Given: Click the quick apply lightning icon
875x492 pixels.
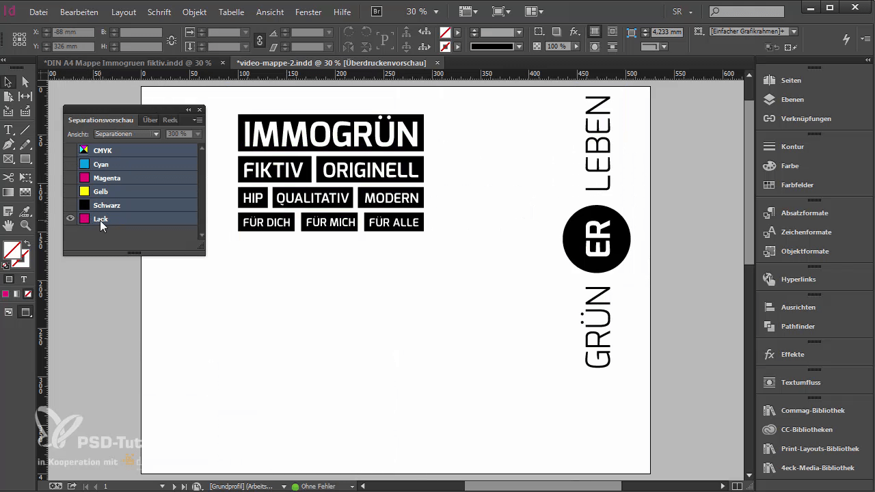Looking at the screenshot, I should click(848, 39).
